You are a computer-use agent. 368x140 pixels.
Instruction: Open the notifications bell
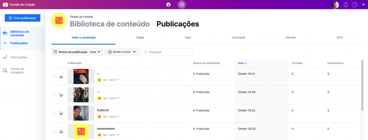coord(346,5)
